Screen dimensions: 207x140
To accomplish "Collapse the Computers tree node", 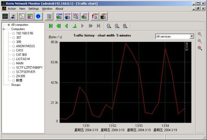I will point(3,29).
